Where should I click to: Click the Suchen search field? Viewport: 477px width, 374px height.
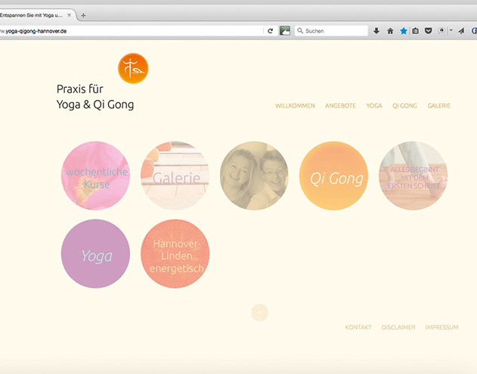[331, 31]
